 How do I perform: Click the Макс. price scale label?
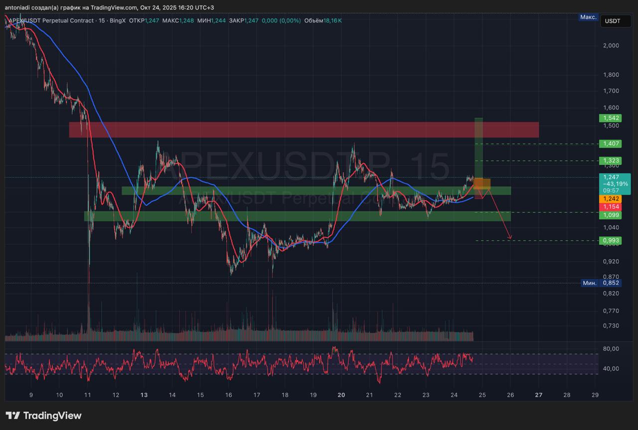(x=588, y=17)
